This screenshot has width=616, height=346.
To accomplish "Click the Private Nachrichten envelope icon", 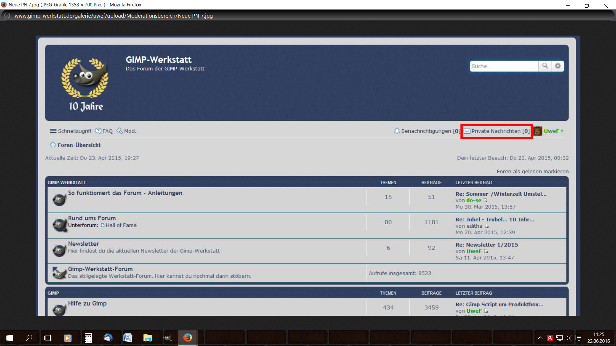I will [x=467, y=131].
